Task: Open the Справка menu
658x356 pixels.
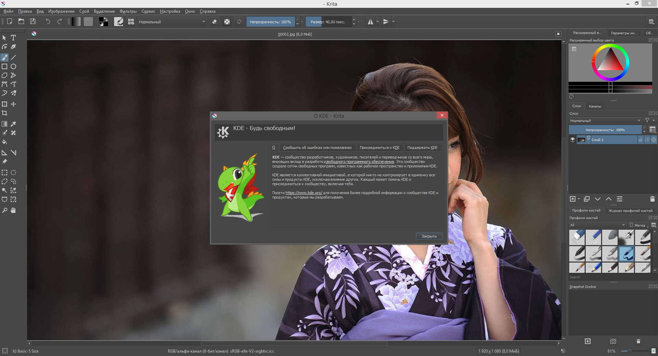Action: pyautogui.click(x=208, y=11)
